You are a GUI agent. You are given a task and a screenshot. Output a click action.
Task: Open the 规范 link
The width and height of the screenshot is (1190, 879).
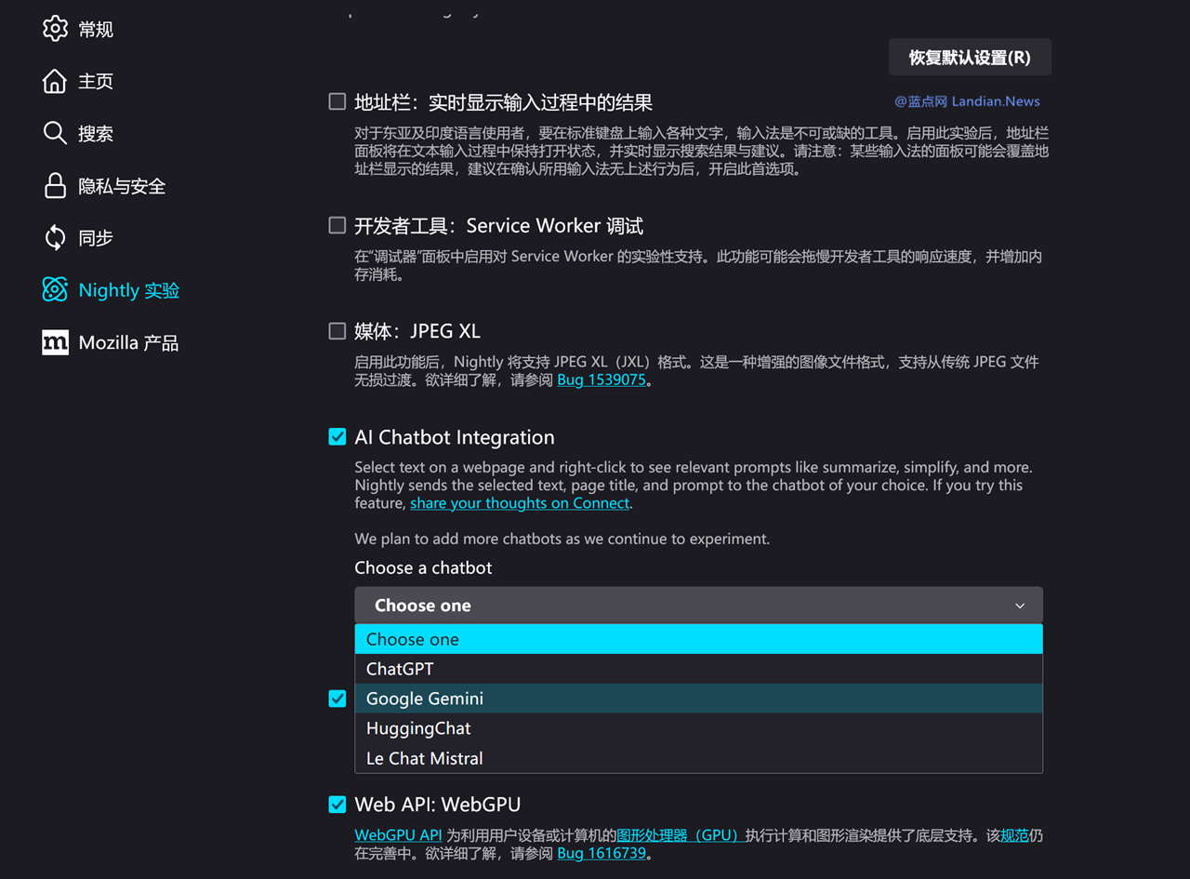[1014, 835]
